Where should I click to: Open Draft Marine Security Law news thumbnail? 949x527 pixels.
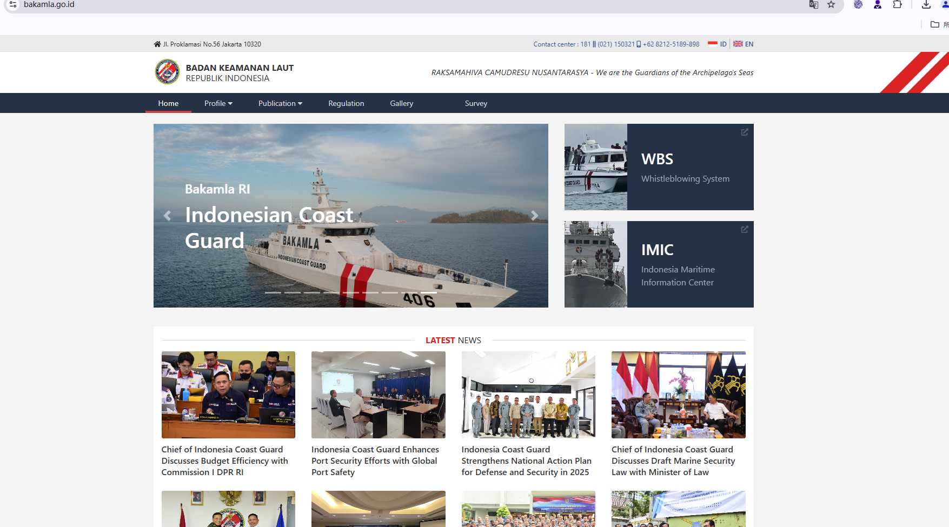click(679, 395)
